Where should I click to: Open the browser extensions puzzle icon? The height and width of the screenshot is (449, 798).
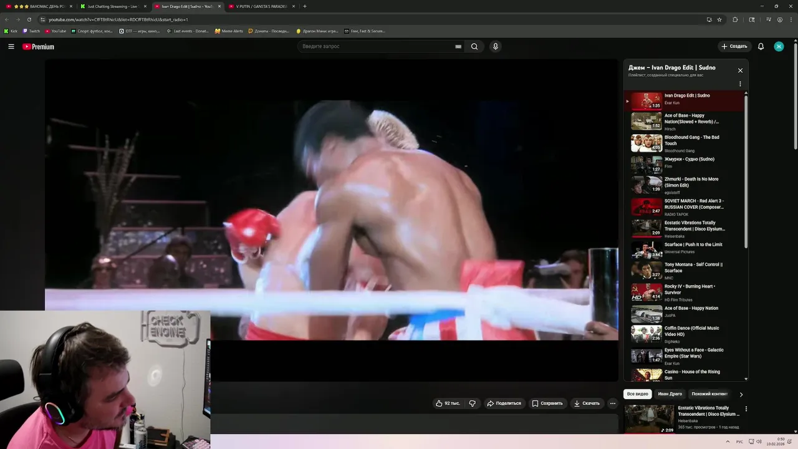735,19
